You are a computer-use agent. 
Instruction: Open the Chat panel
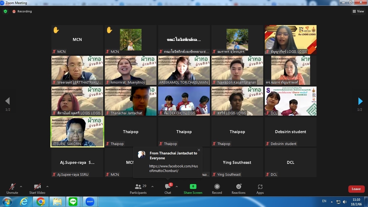[168, 189]
